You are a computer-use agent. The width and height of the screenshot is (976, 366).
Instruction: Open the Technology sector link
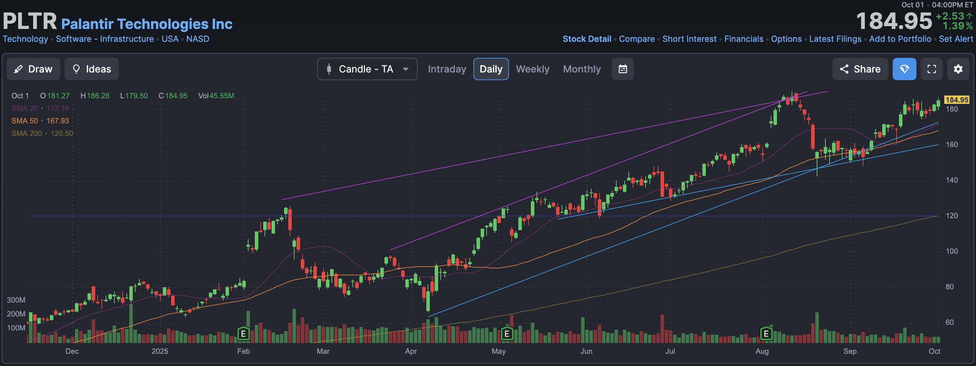pos(25,39)
